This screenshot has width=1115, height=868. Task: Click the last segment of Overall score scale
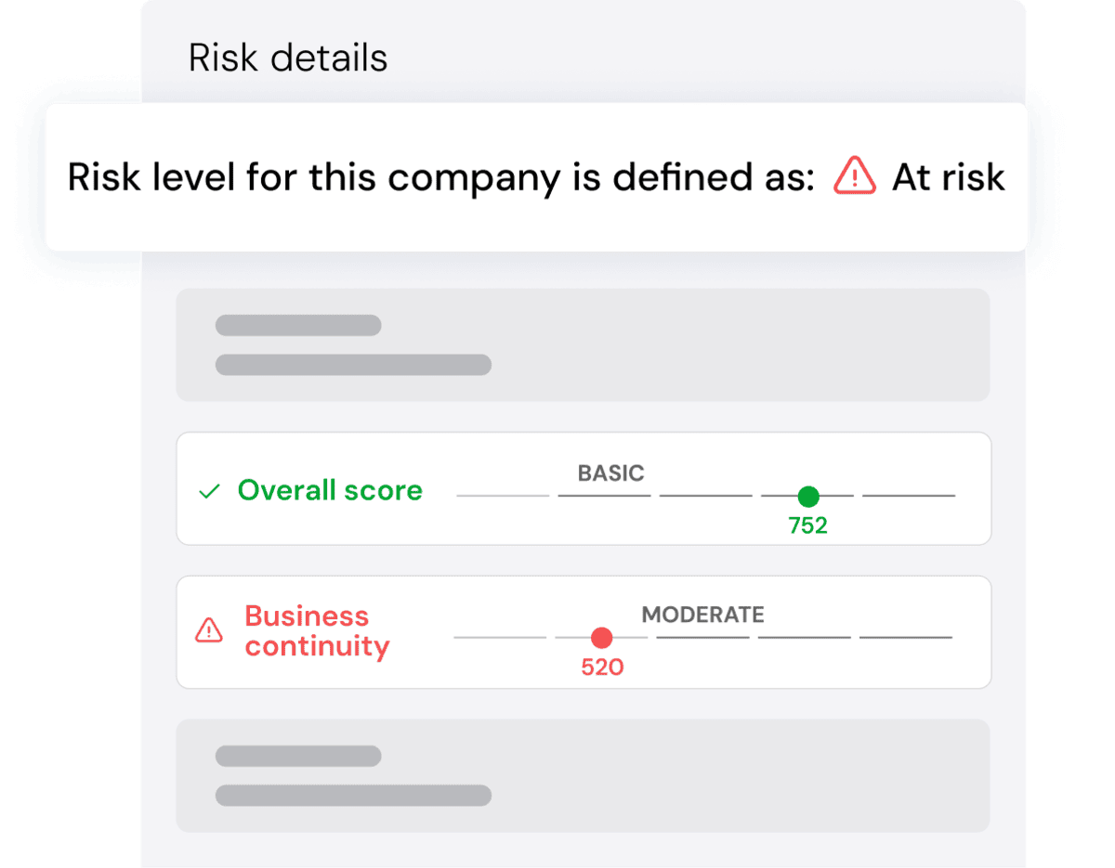point(908,496)
